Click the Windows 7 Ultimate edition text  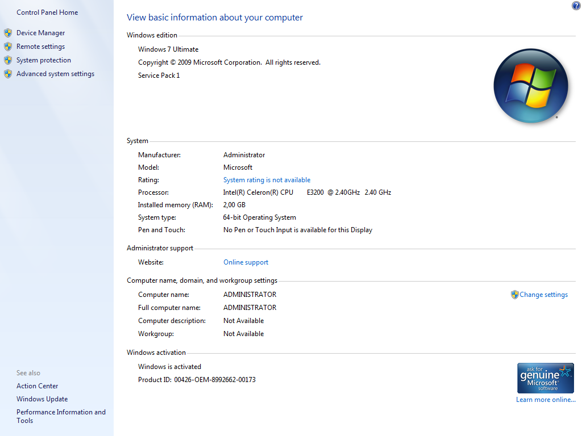pos(168,49)
